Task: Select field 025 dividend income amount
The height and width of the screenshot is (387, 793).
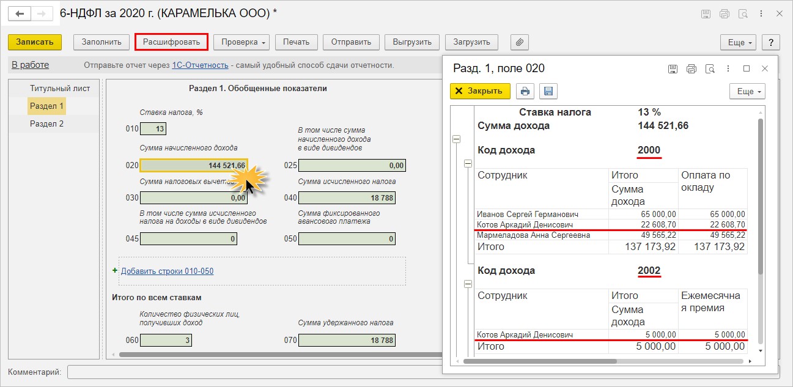Action: 352,166
